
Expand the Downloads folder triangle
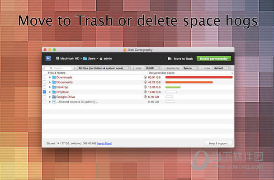pos(50,77)
